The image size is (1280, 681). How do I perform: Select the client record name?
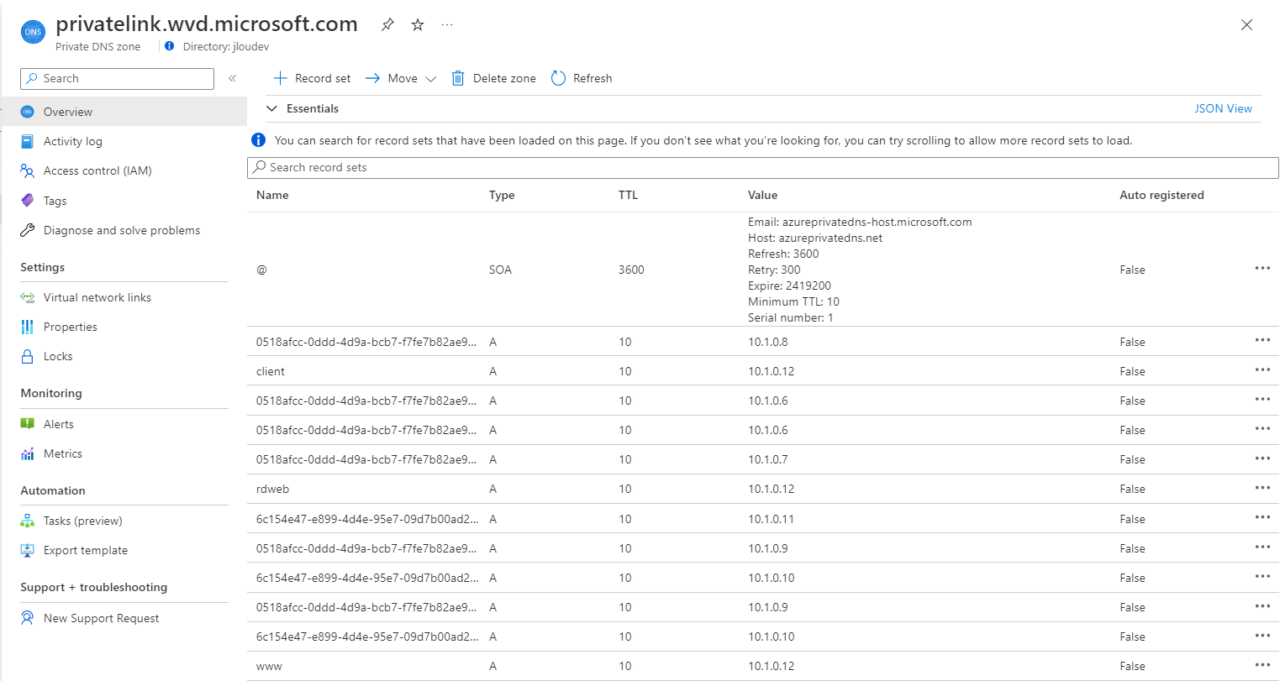(271, 371)
